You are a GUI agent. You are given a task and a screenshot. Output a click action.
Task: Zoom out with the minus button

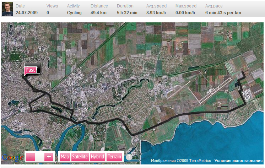point(30,157)
